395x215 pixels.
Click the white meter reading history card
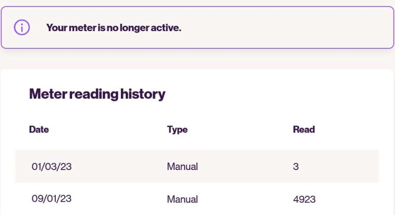(x=197, y=142)
